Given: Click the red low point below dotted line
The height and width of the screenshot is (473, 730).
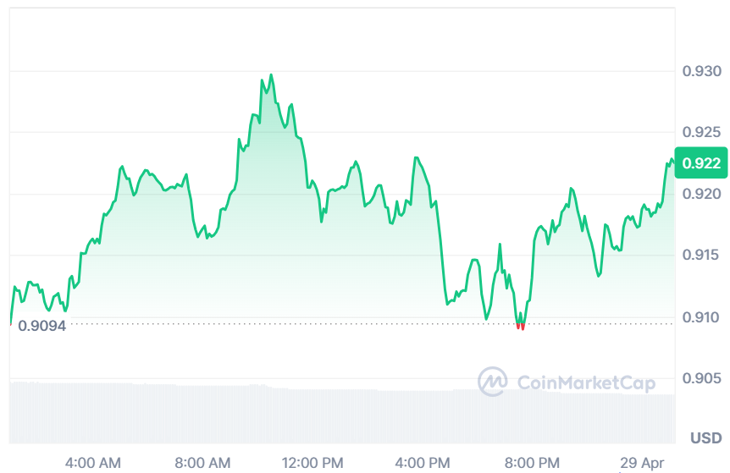Looking at the screenshot, I should (x=521, y=327).
